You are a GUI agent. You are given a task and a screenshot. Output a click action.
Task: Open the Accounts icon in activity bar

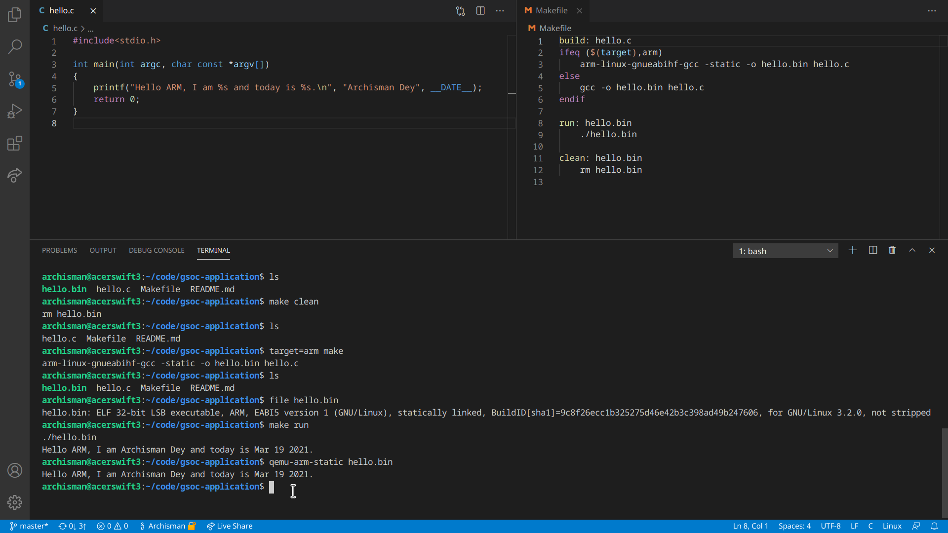click(x=15, y=470)
